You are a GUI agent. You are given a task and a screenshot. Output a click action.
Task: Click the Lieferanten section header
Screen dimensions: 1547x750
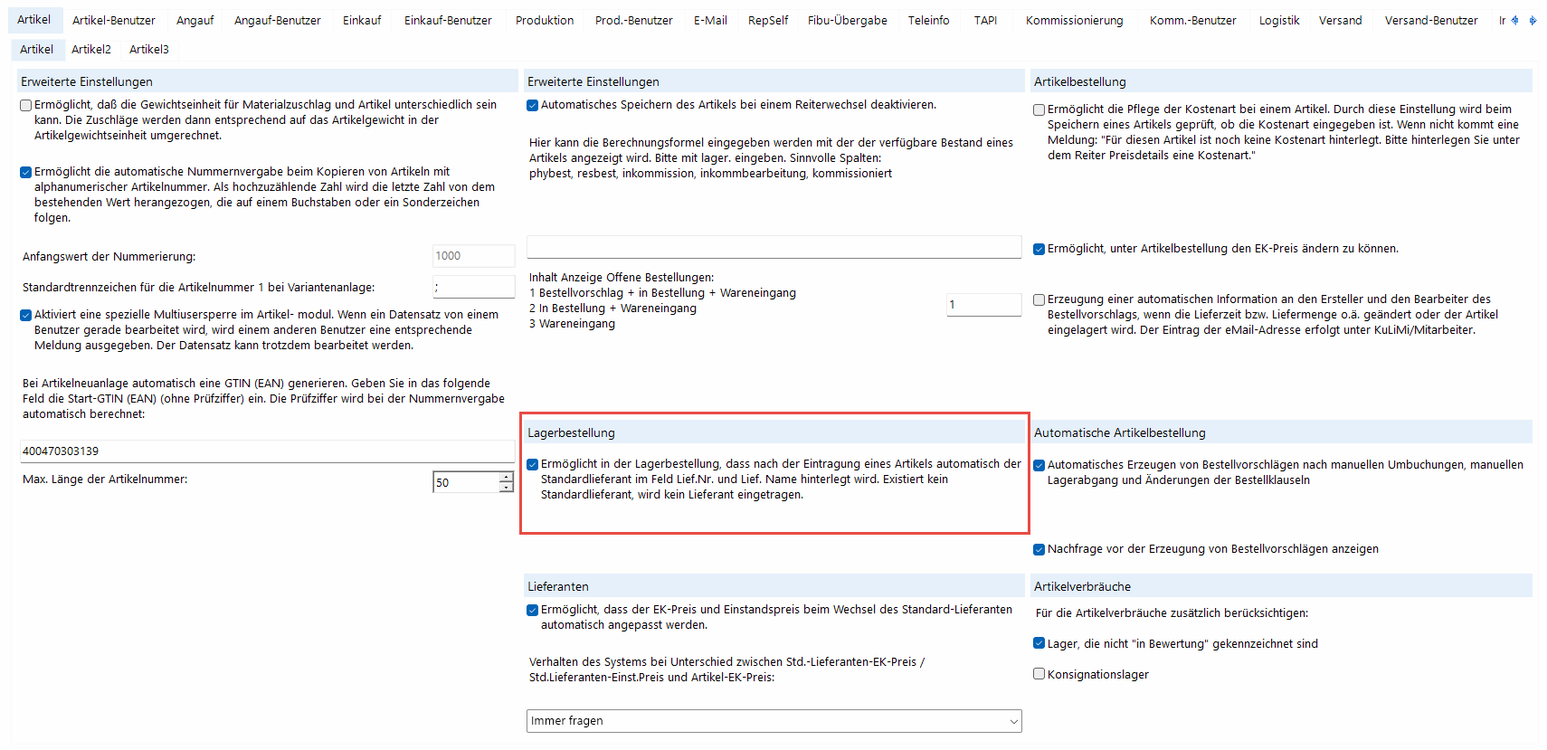coord(774,586)
